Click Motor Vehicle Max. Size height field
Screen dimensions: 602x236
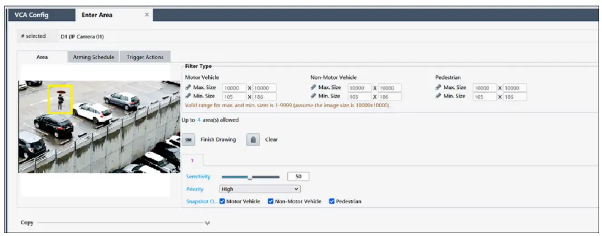click(x=265, y=88)
